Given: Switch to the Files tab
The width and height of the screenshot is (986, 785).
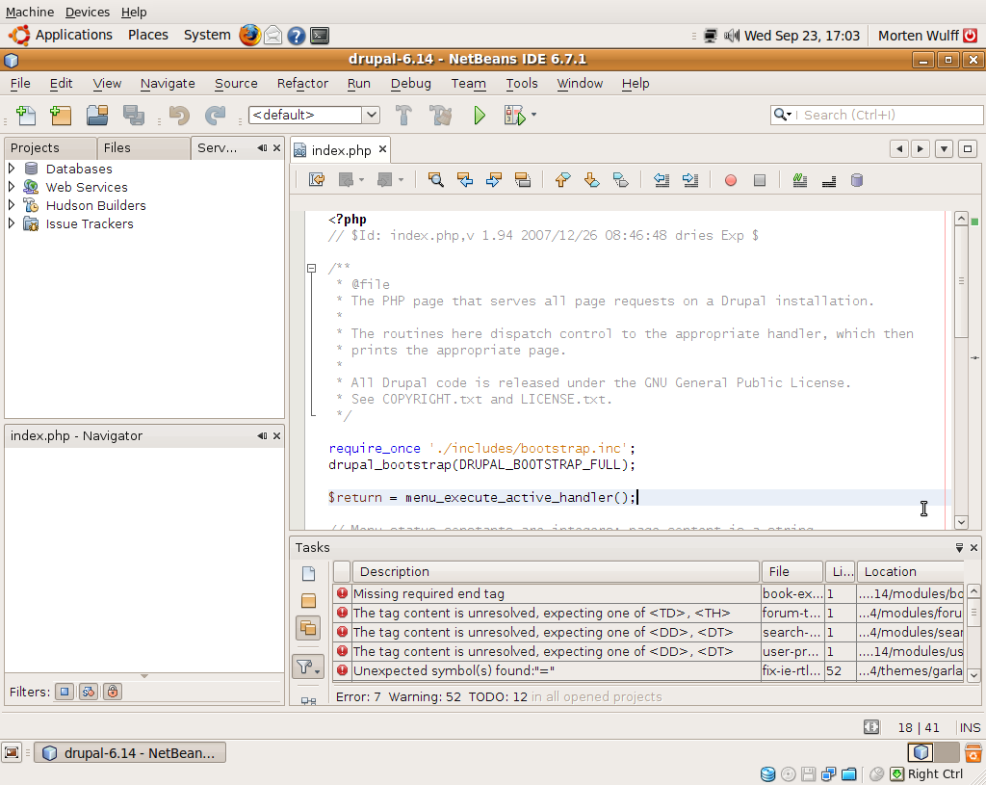Looking at the screenshot, I should coord(117,148).
